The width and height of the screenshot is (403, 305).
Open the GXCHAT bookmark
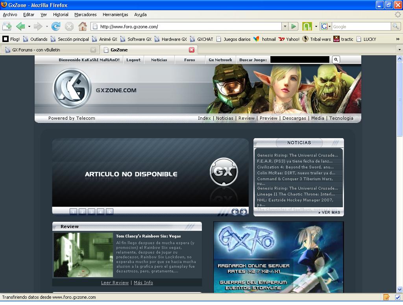201,39
